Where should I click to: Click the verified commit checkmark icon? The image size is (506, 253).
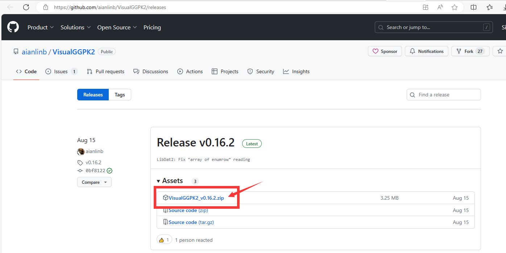click(x=109, y=171)
